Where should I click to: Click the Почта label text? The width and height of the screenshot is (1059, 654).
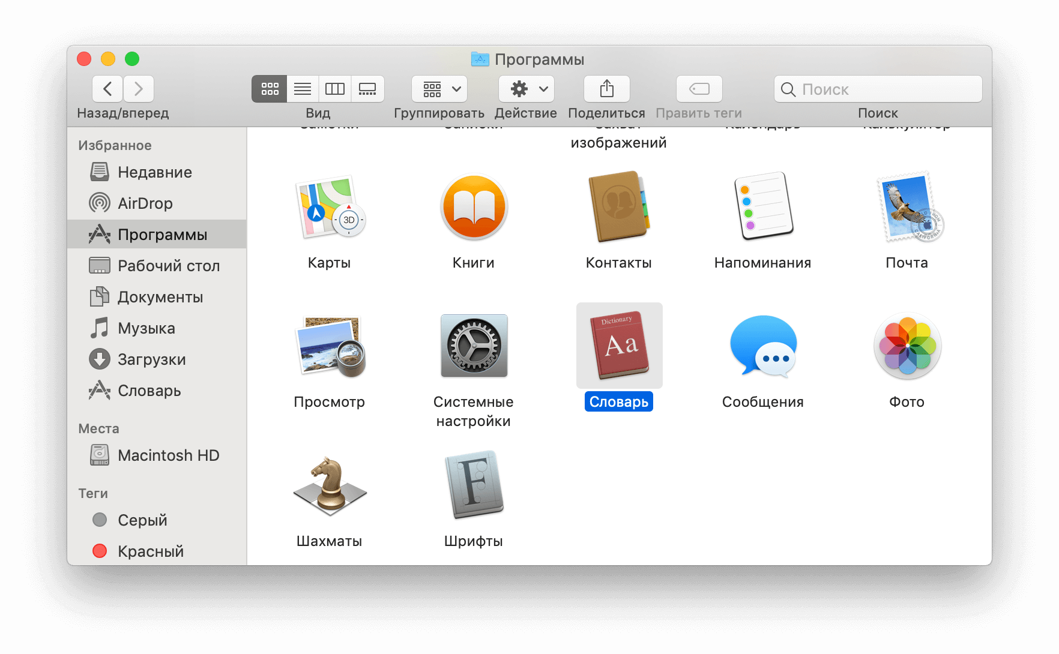click(x=907, y=263)
